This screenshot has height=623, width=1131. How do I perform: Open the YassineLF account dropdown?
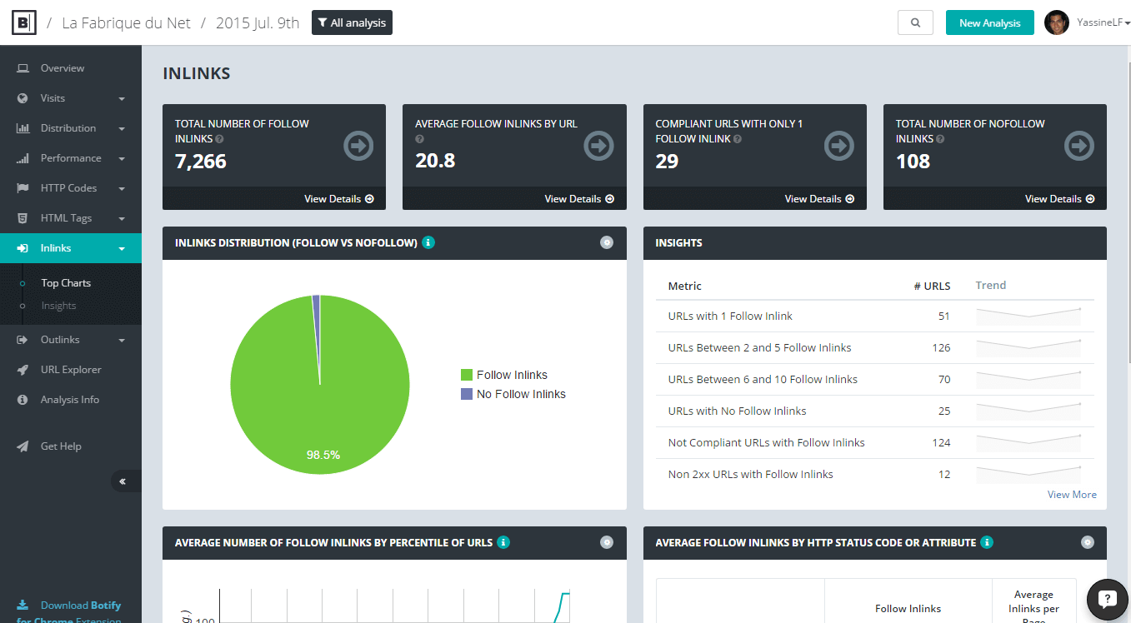[x=1103, y=22]
